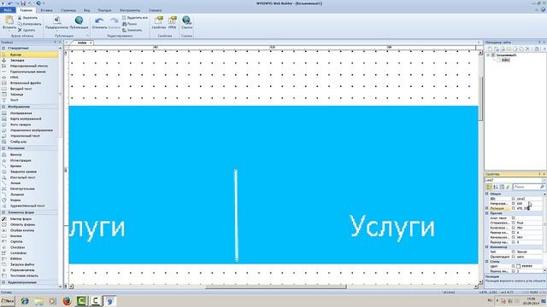547x307 pixels.
Task: Toggle alphabetical sort in properties panel
Action: point(496,187)
